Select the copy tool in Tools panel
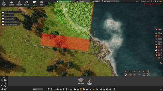The image size is (163, 91). click(5, 80)
